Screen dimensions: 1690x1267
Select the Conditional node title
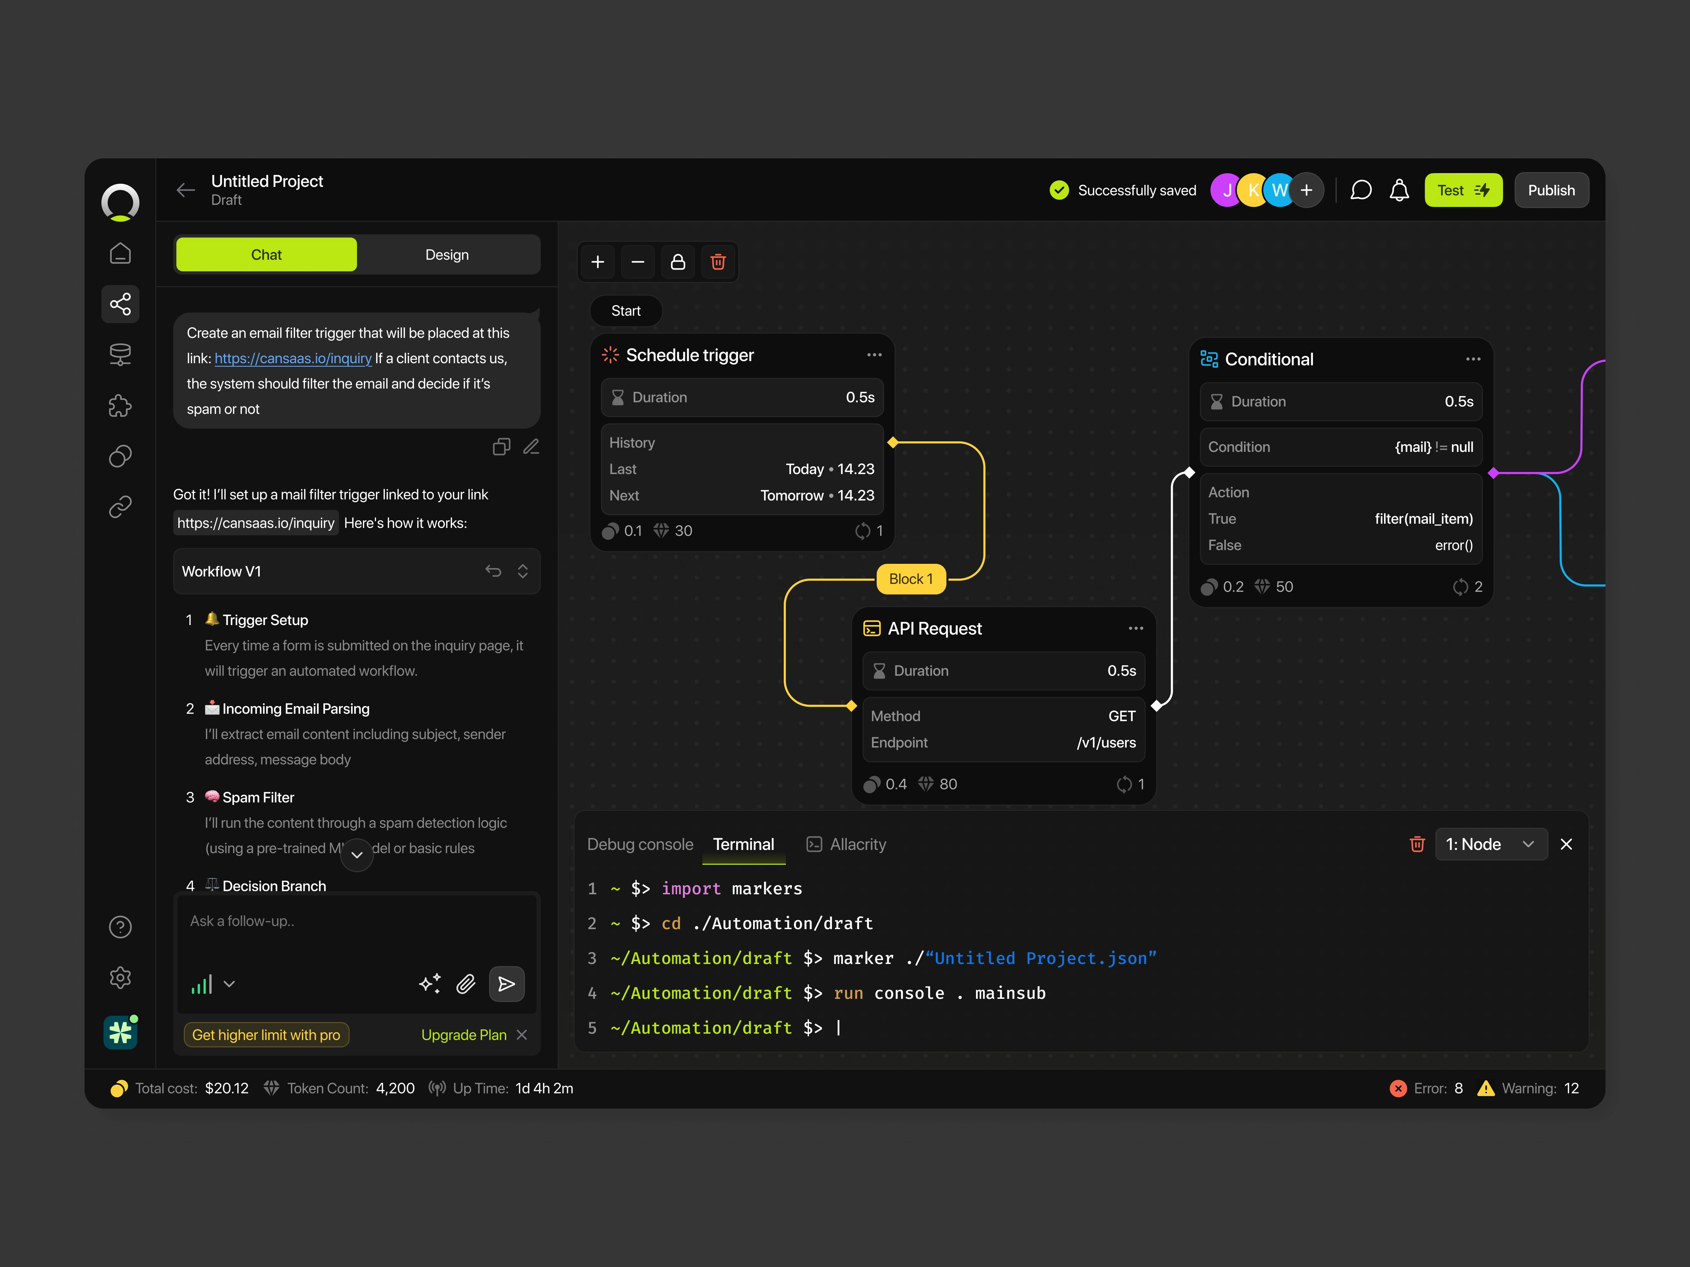click(1269, 359)
